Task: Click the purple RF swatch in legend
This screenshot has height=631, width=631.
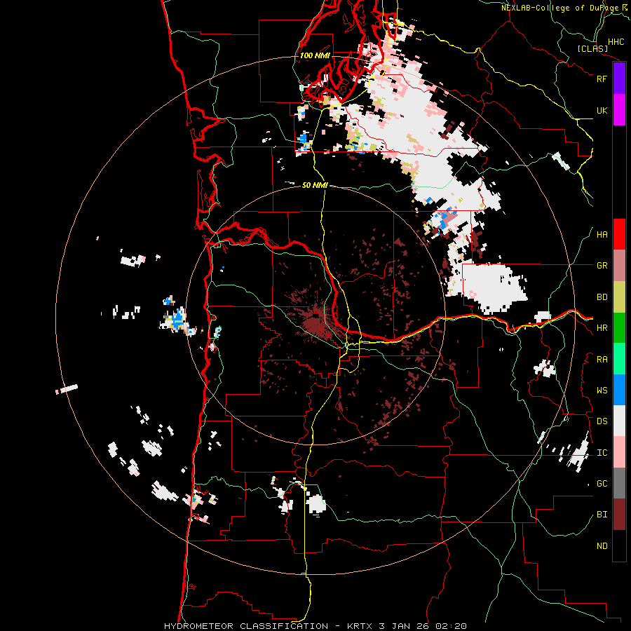Action: point(619,79)
